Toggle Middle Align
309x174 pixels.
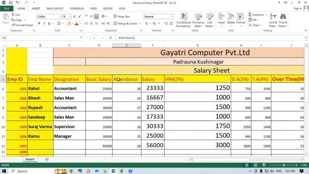coord(91,16)
